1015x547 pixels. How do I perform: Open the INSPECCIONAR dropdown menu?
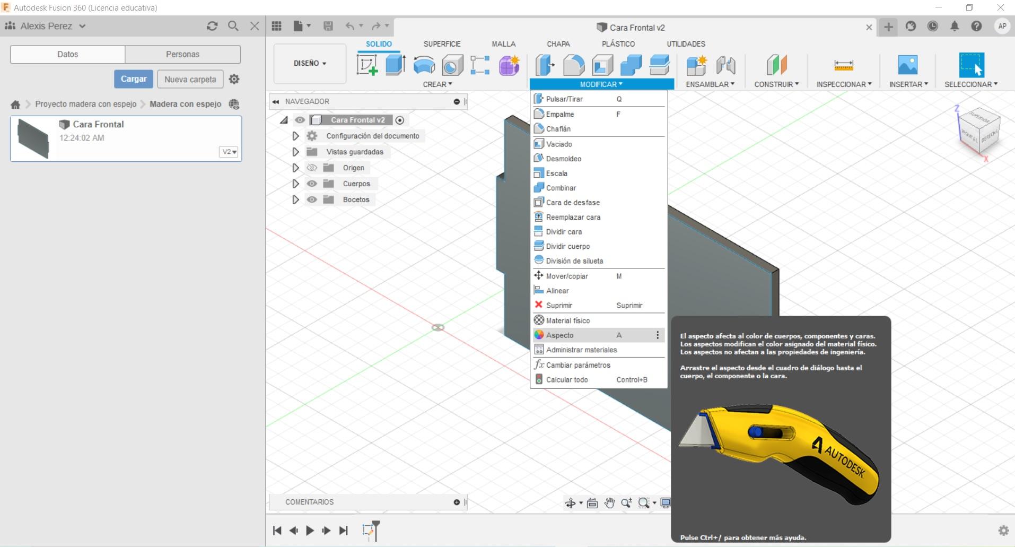844,84
